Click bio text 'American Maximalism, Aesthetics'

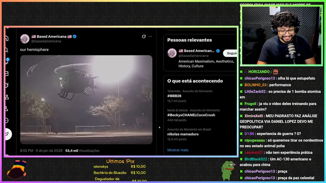[206, 61]
